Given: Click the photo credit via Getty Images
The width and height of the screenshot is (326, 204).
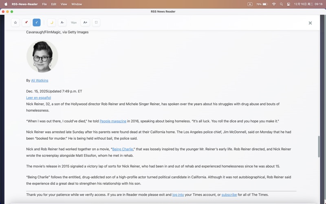Looking at the screenshot, I should point(57,32).
